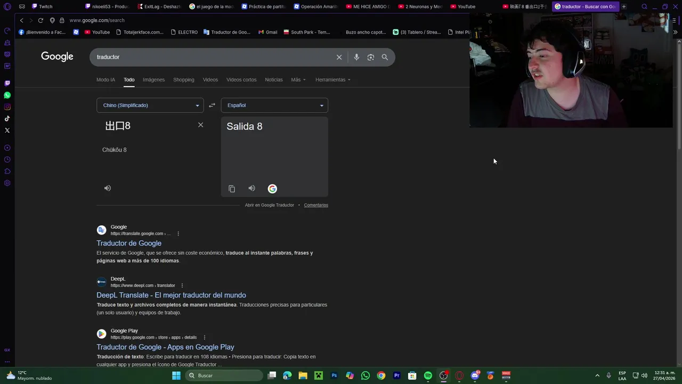Listen to the Chinese source text
The height and width of the screenshot is (384, 682).
[x=108, y=188]
